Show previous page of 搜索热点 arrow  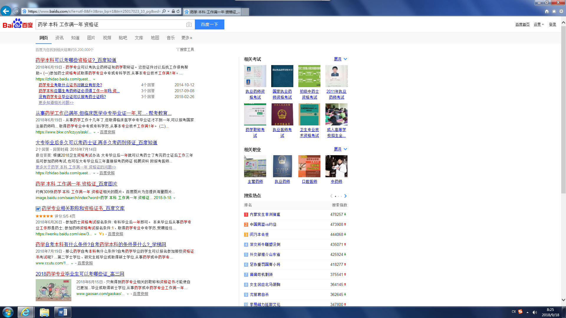(x=331, y=196)
